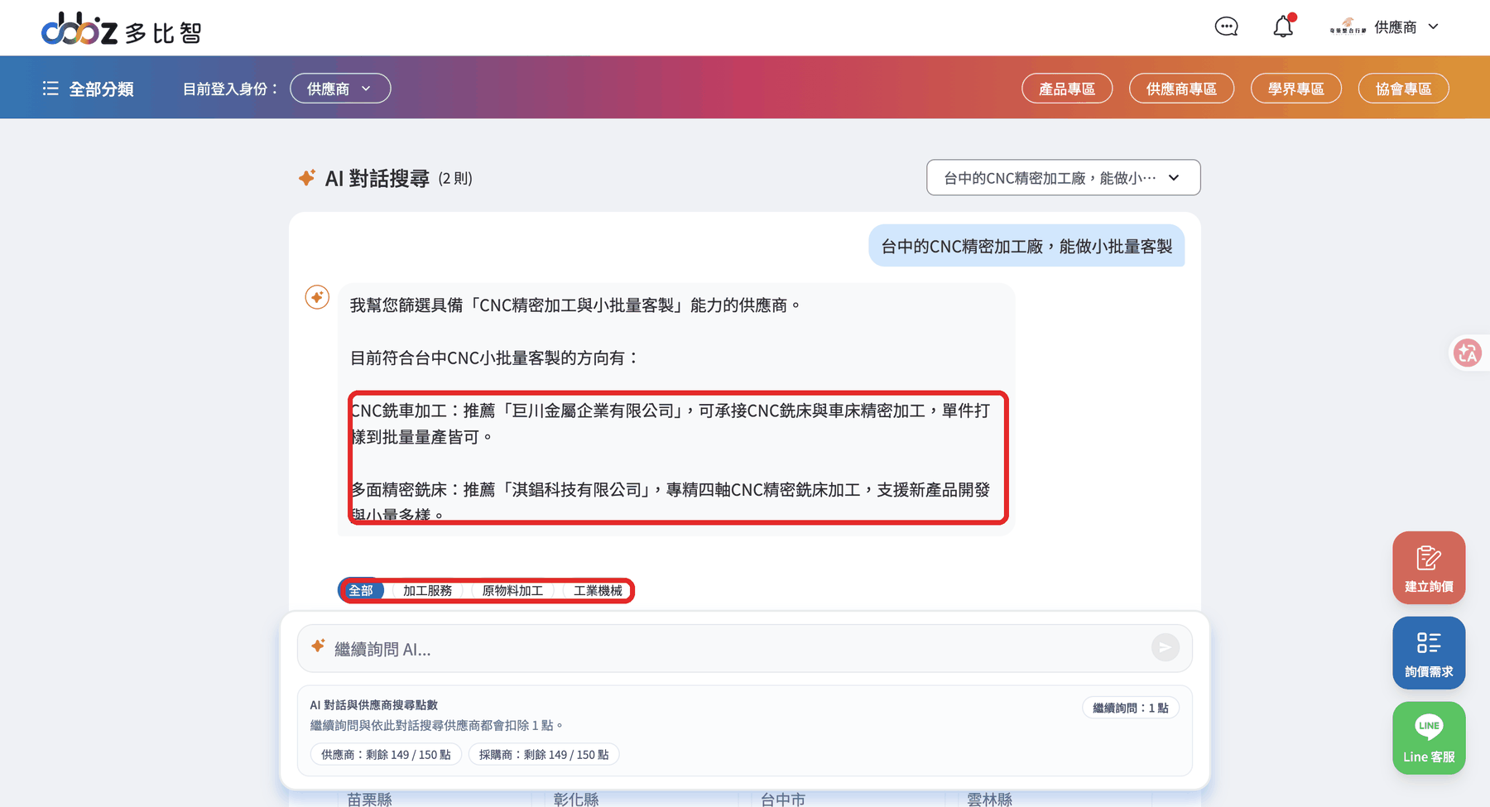Select the 工業機械 filter tab

point(598,590)
